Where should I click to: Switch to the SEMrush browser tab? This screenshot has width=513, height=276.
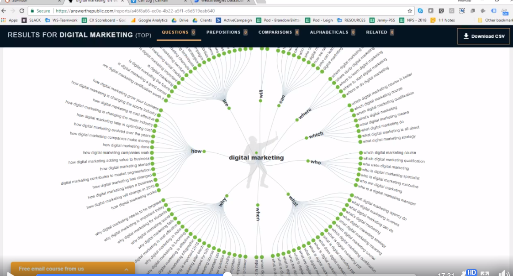[32, 1]
